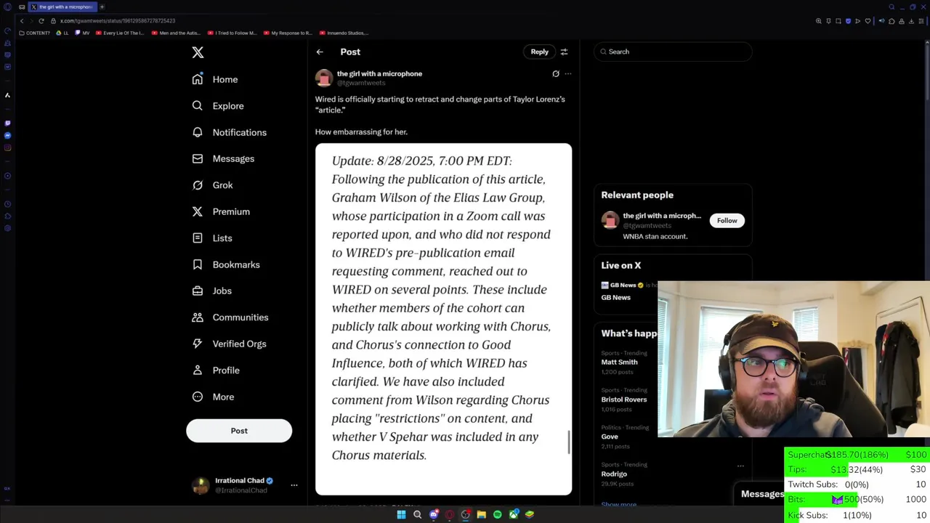Open Men and the Autis... bookmark
This screenshot has height=523, width=930.
[176, 33]
